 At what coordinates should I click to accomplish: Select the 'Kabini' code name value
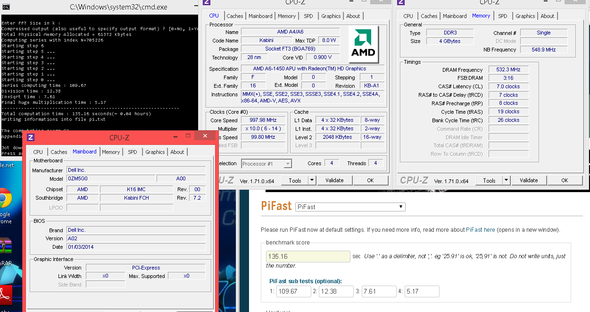point(266,41)
